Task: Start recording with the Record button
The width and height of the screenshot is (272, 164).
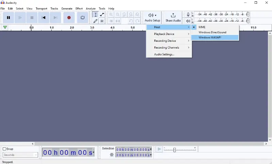Action: coord(69,18)
